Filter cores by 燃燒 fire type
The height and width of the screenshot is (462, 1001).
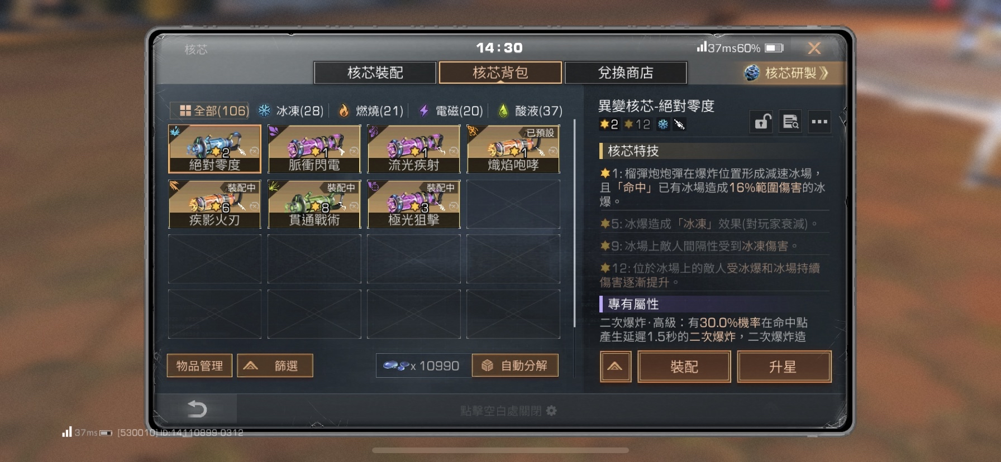pyautogui.click(x=370, y=110)
